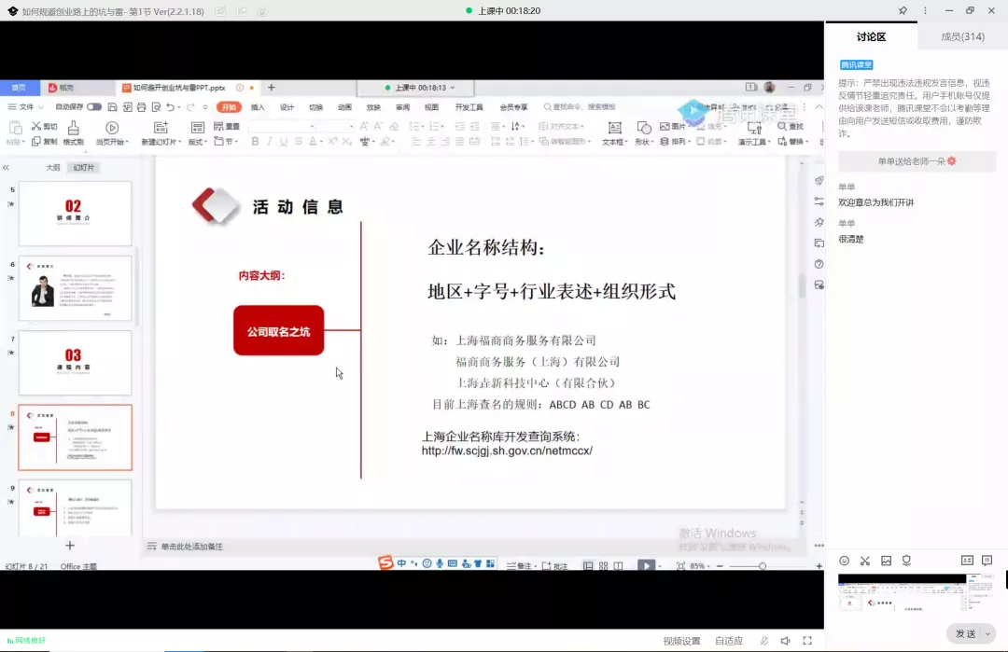Viewport: 1008px width, 652px height.
Task: Open the shapes (形状) gallery
Action: [643, 133]
